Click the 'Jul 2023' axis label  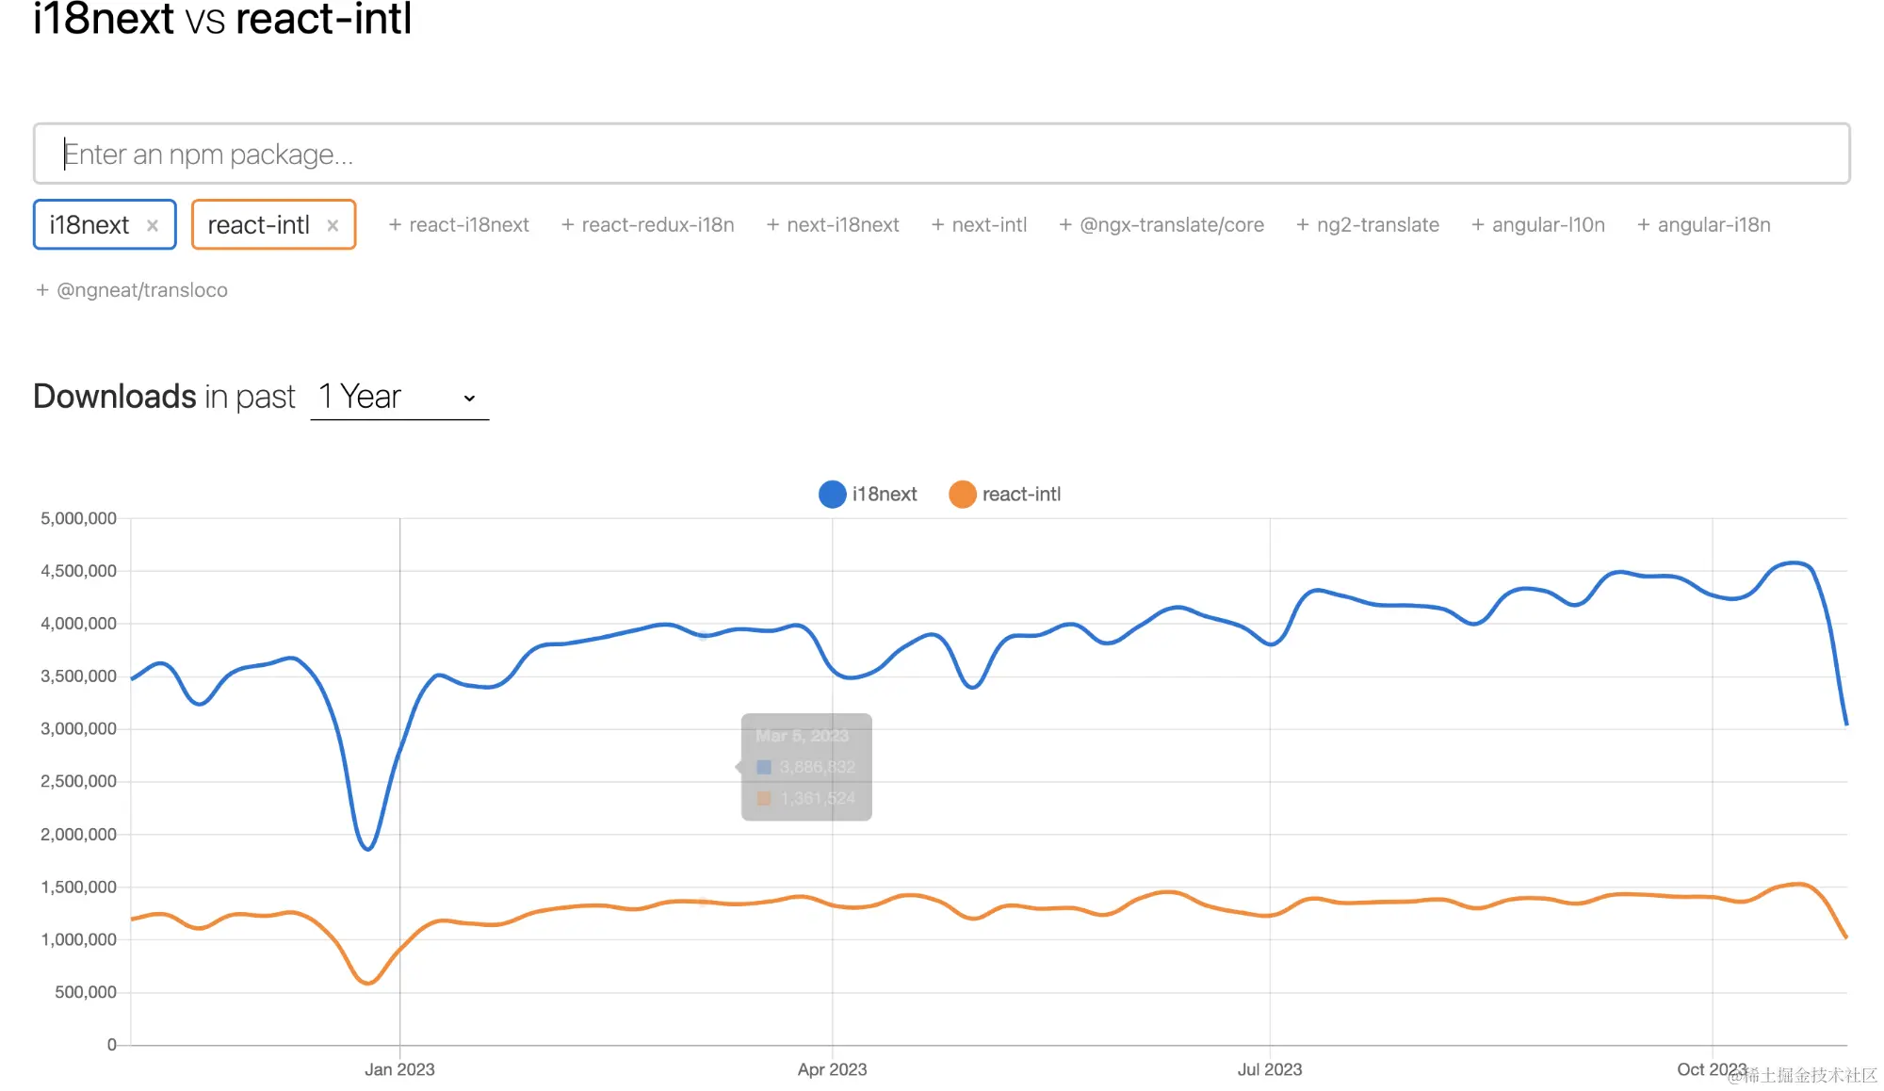[x=1270, y=1069]
